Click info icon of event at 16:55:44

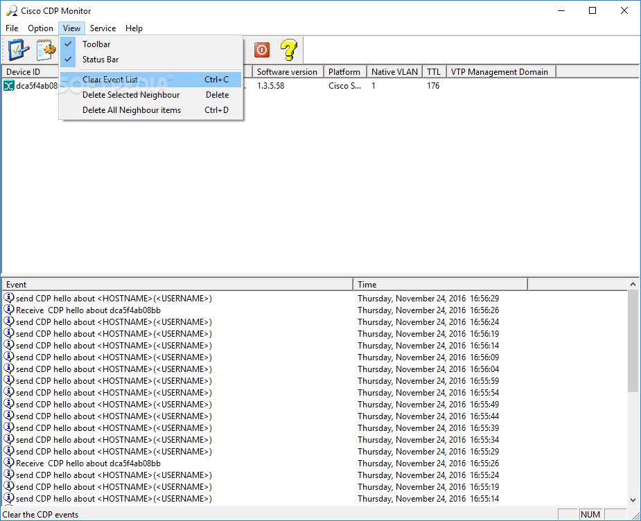pos(9,416)
